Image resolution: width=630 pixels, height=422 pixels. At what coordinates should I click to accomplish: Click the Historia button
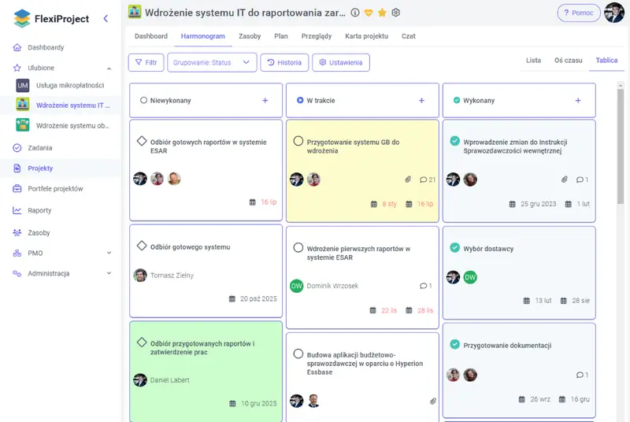pos(284,63)
